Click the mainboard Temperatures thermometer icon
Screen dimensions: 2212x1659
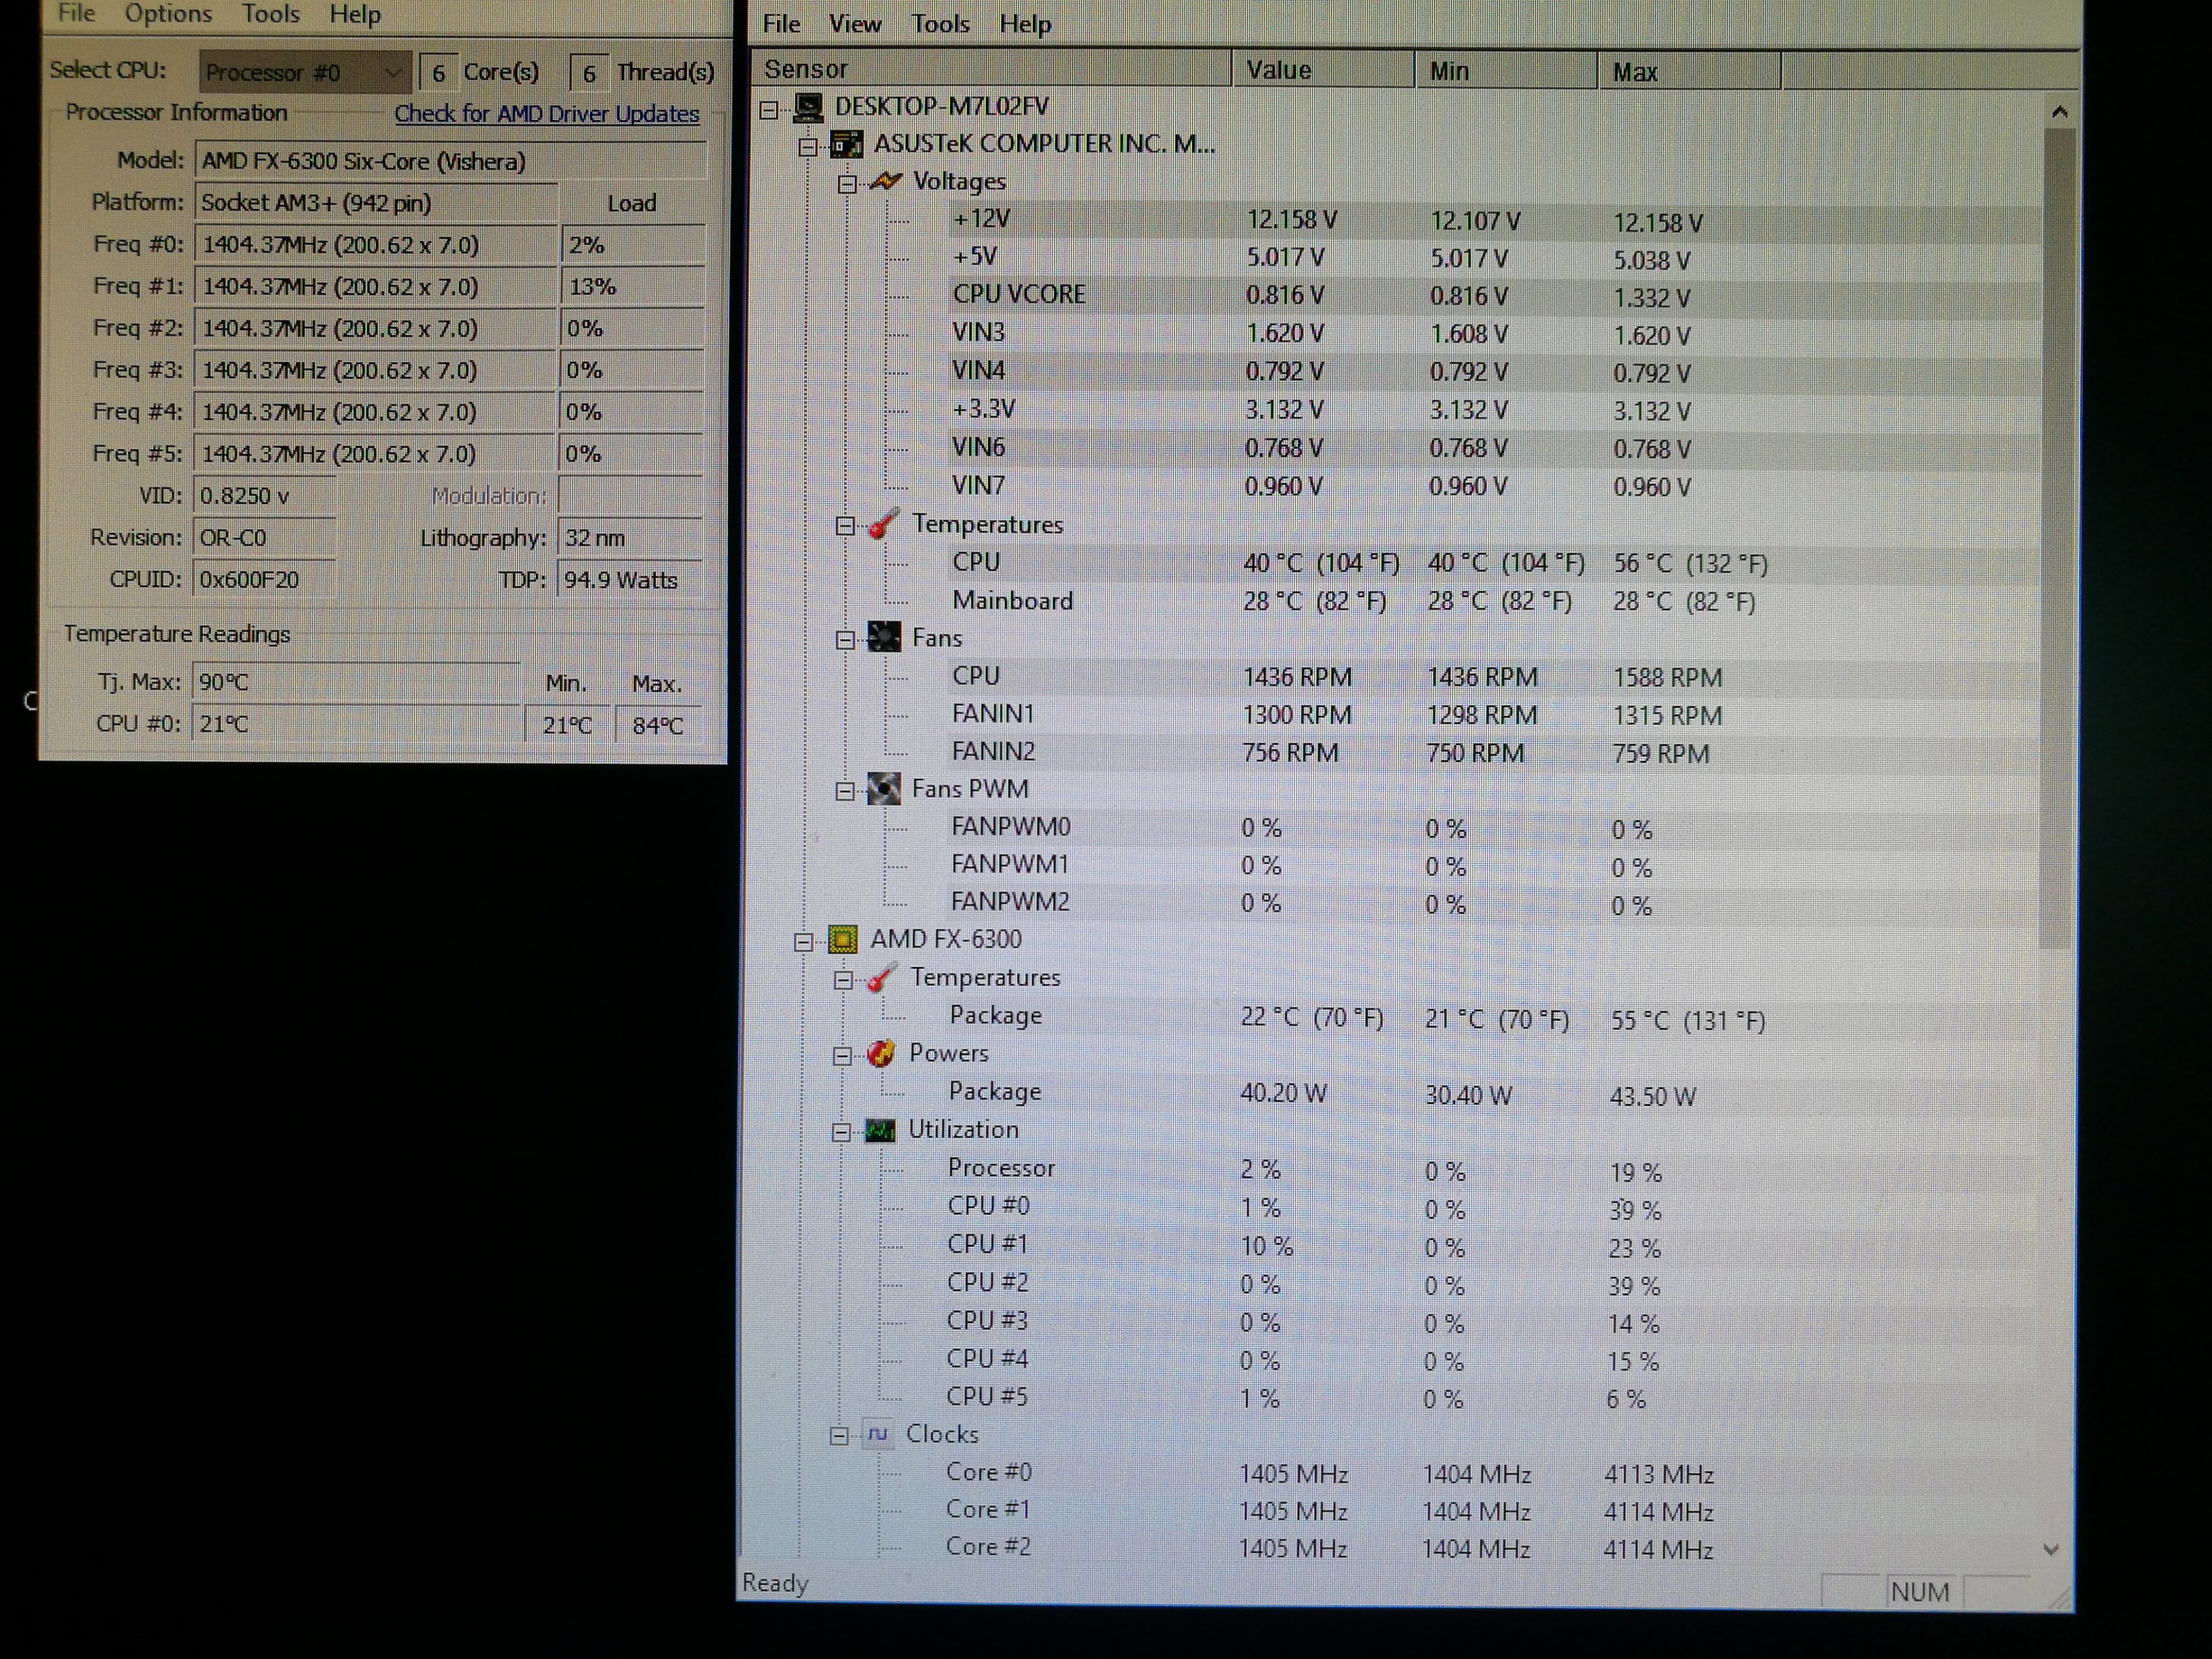click(882, 525)
